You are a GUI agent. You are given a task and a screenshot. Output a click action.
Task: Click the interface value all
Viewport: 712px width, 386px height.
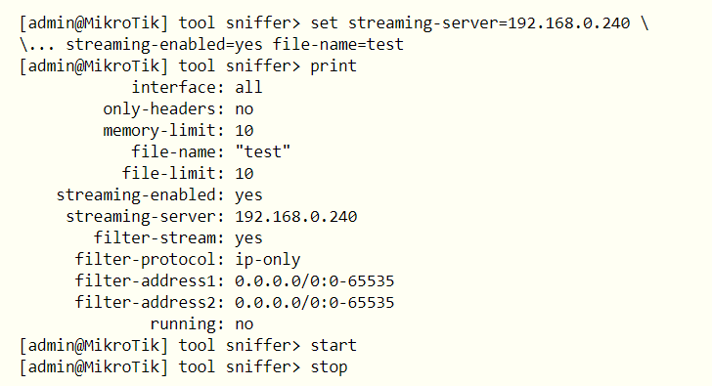[248, 87]
